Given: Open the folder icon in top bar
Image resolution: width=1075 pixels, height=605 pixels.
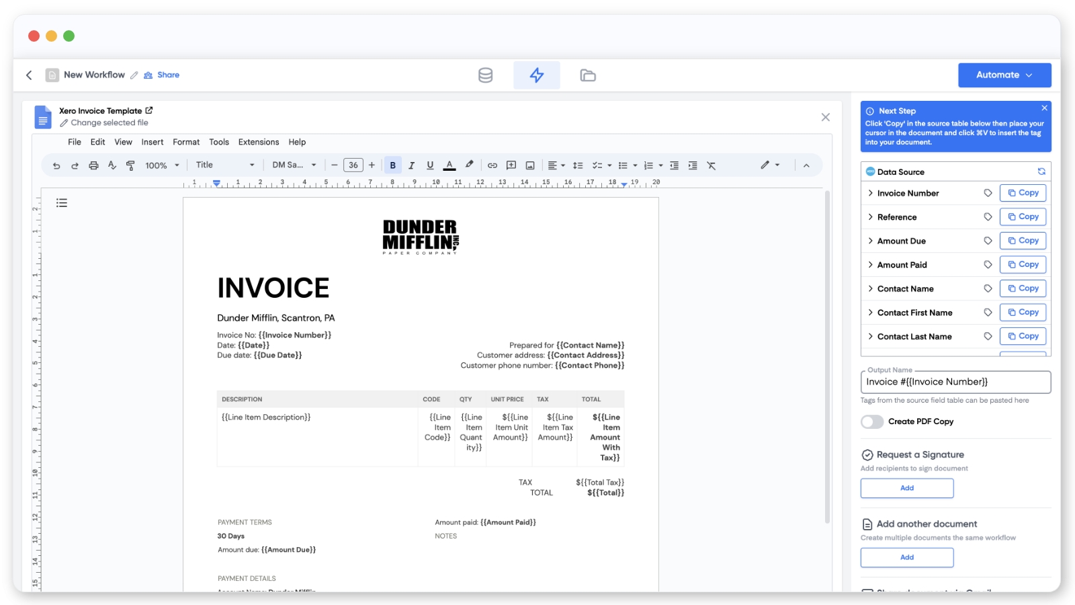Looking at the screenshot, I should click(588, 75).
